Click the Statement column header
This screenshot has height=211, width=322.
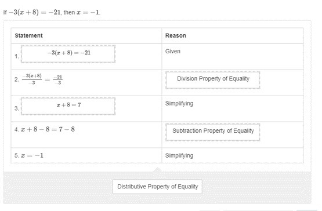(x=29, y=35)
